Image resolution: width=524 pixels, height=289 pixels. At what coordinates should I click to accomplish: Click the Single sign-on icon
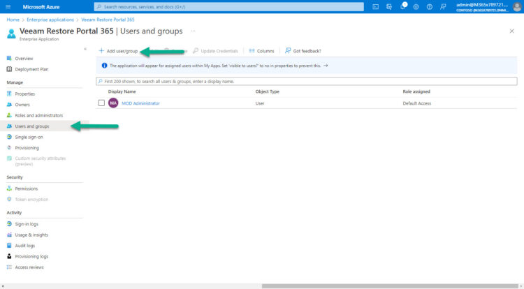coord(9,137)
